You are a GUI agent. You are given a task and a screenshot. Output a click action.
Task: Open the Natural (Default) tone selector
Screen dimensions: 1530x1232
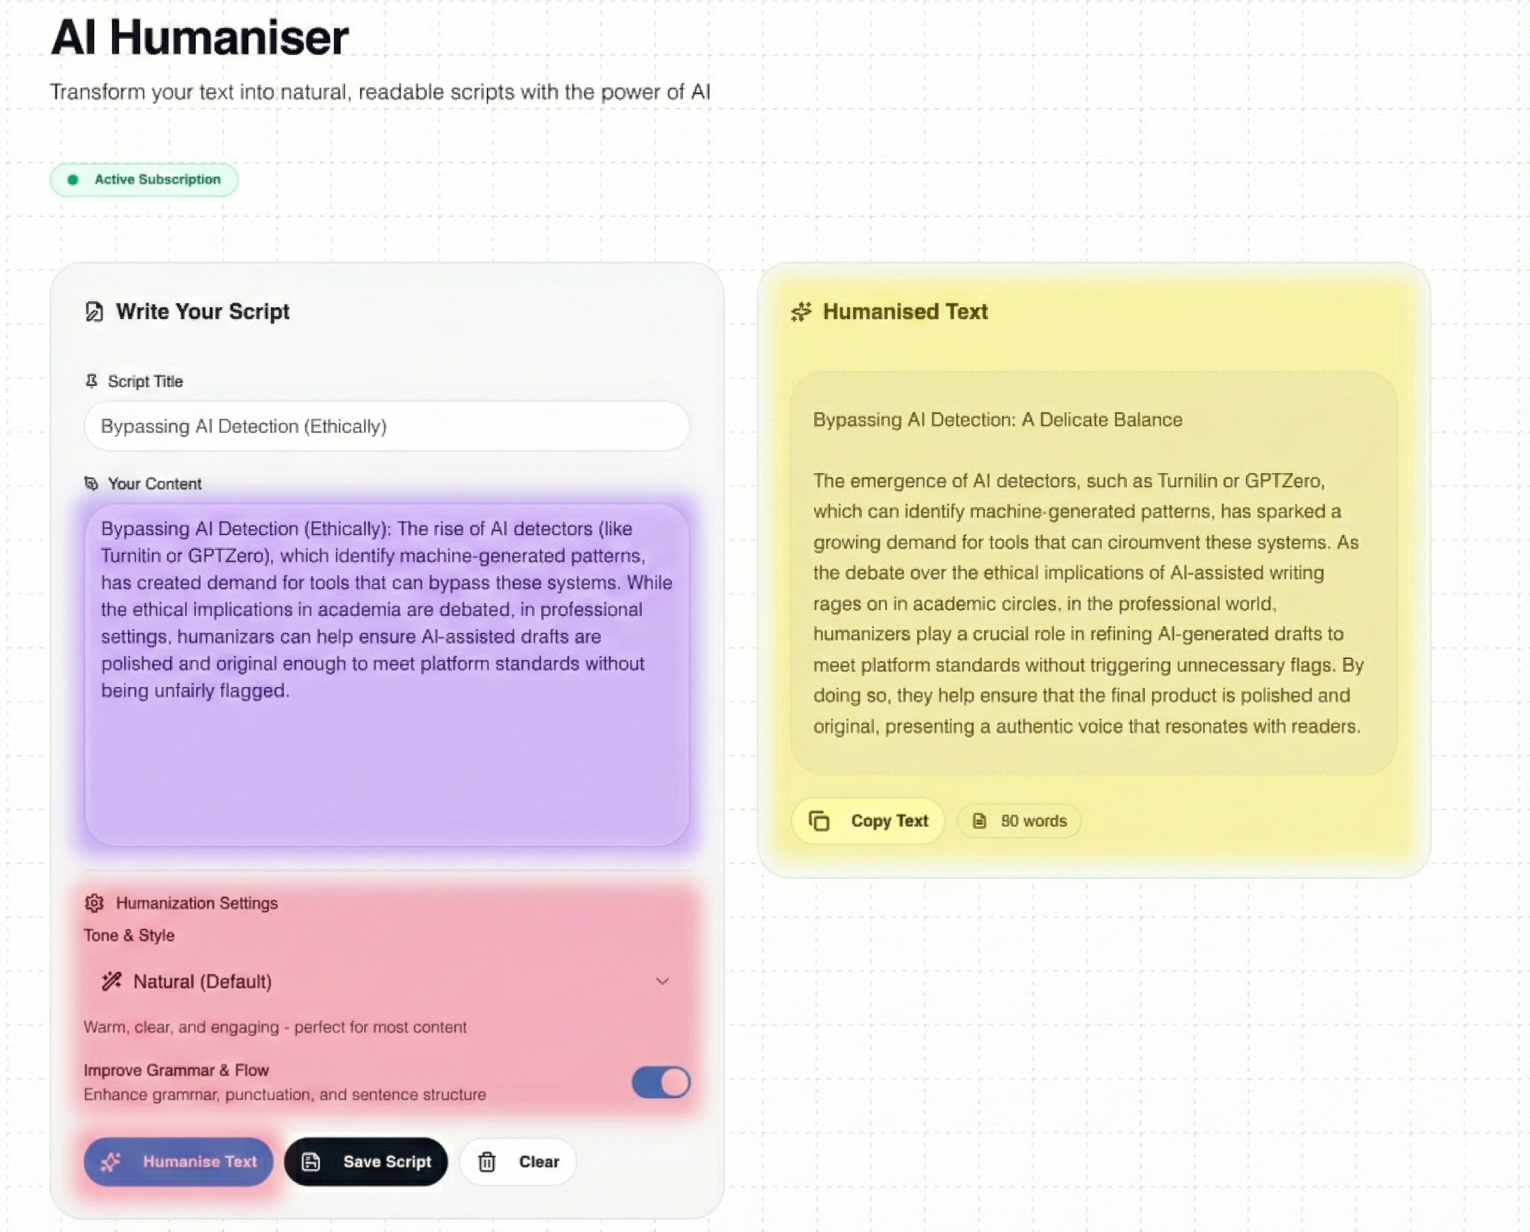coord(383,982)
